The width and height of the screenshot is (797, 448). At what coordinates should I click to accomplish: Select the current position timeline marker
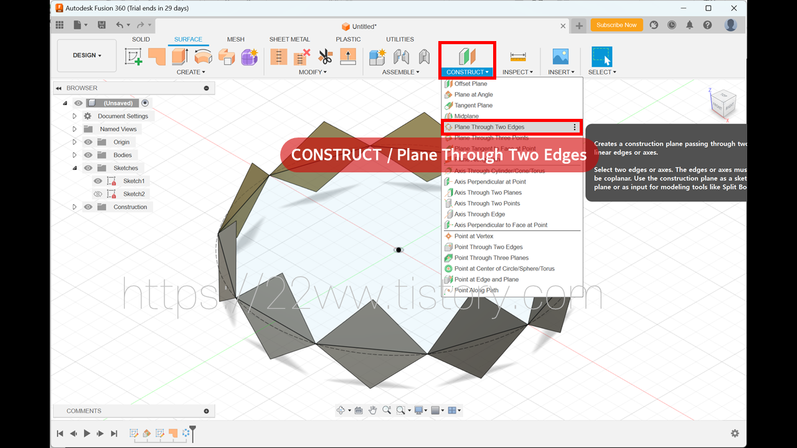click(193, 432)
